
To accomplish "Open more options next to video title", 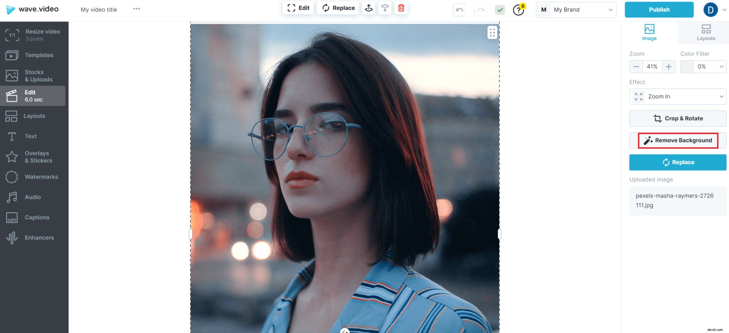I will click(136, 9).
